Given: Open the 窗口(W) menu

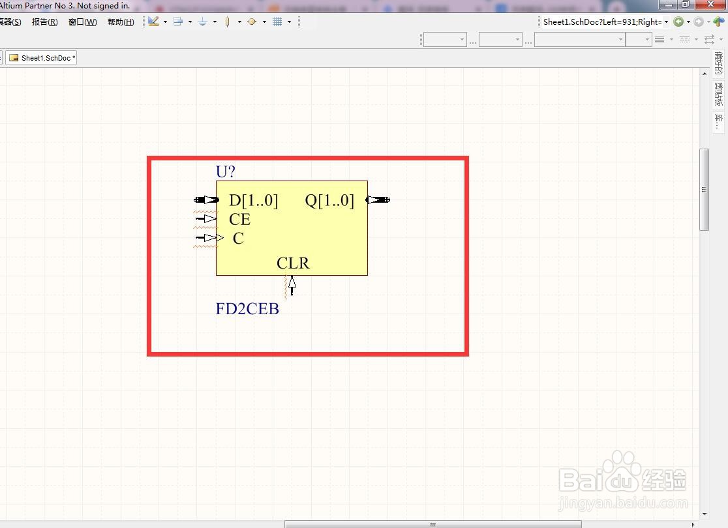Looking at the screenshot, I should (x=83, y=22).
